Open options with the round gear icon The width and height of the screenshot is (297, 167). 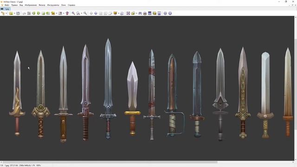165,13
